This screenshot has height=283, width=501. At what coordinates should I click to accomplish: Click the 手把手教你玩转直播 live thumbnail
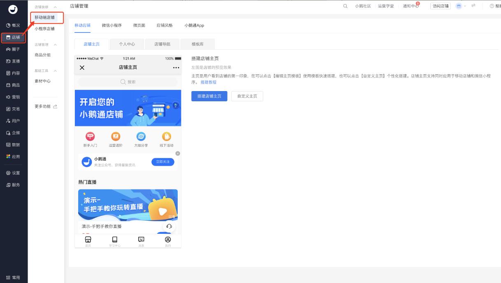pyautogui.click(x=128, y=205)
